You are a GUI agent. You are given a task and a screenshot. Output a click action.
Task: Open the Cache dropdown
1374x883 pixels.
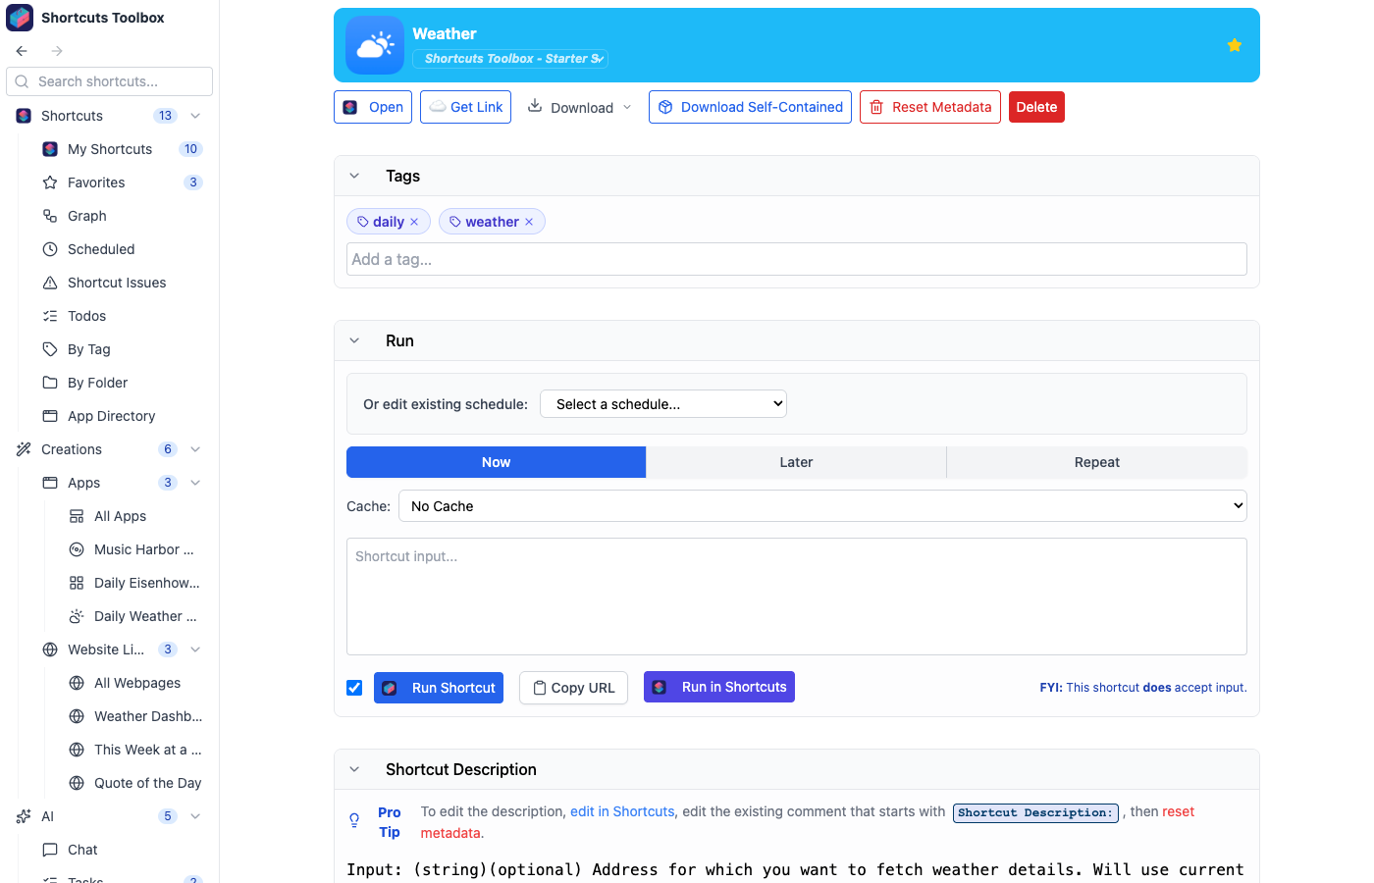pos(822,506)
